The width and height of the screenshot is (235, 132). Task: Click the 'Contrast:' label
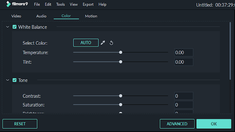point(32,96)
